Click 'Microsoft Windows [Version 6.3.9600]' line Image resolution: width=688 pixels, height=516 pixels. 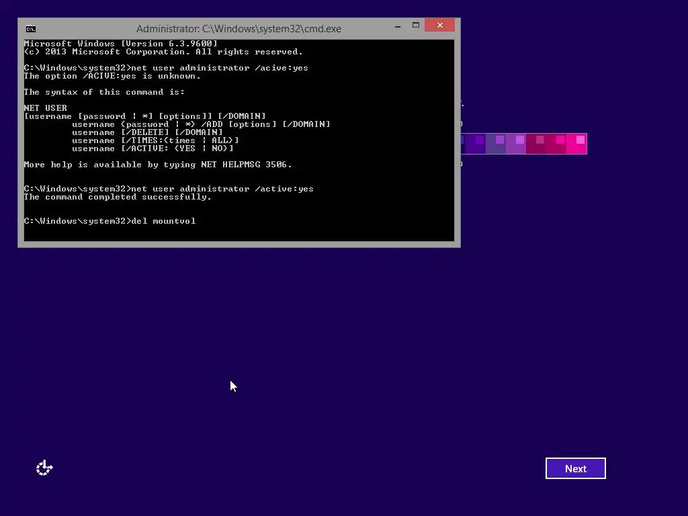point(121,44)
